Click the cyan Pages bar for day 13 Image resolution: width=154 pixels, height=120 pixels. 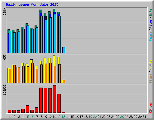(x=64, y=50)
